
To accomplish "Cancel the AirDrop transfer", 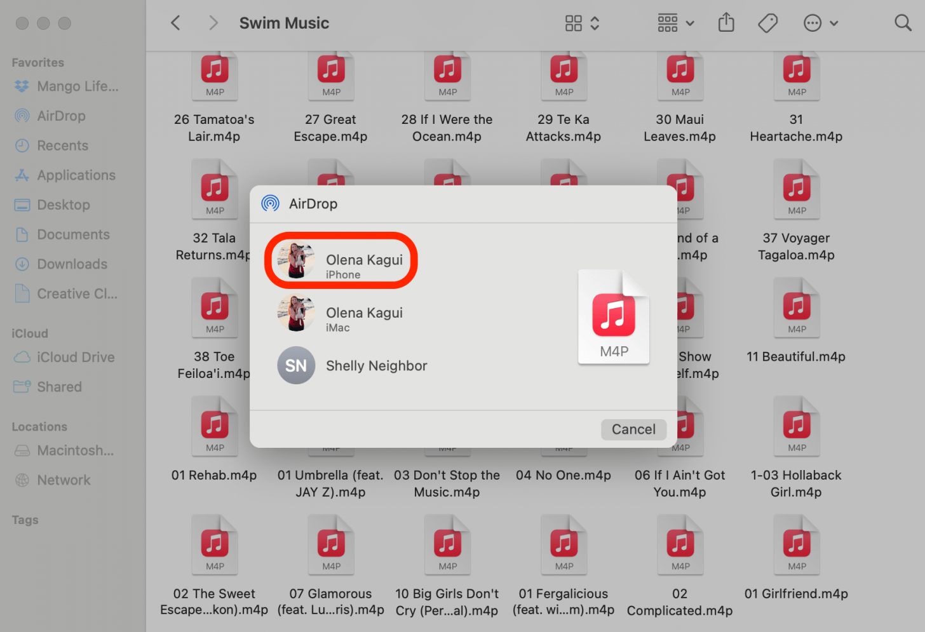I will 633,429.
